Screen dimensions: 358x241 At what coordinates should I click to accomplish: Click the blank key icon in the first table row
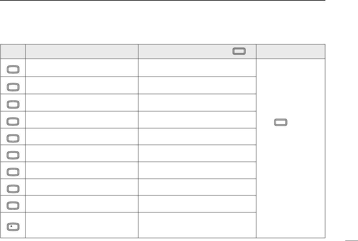[13, 69]
